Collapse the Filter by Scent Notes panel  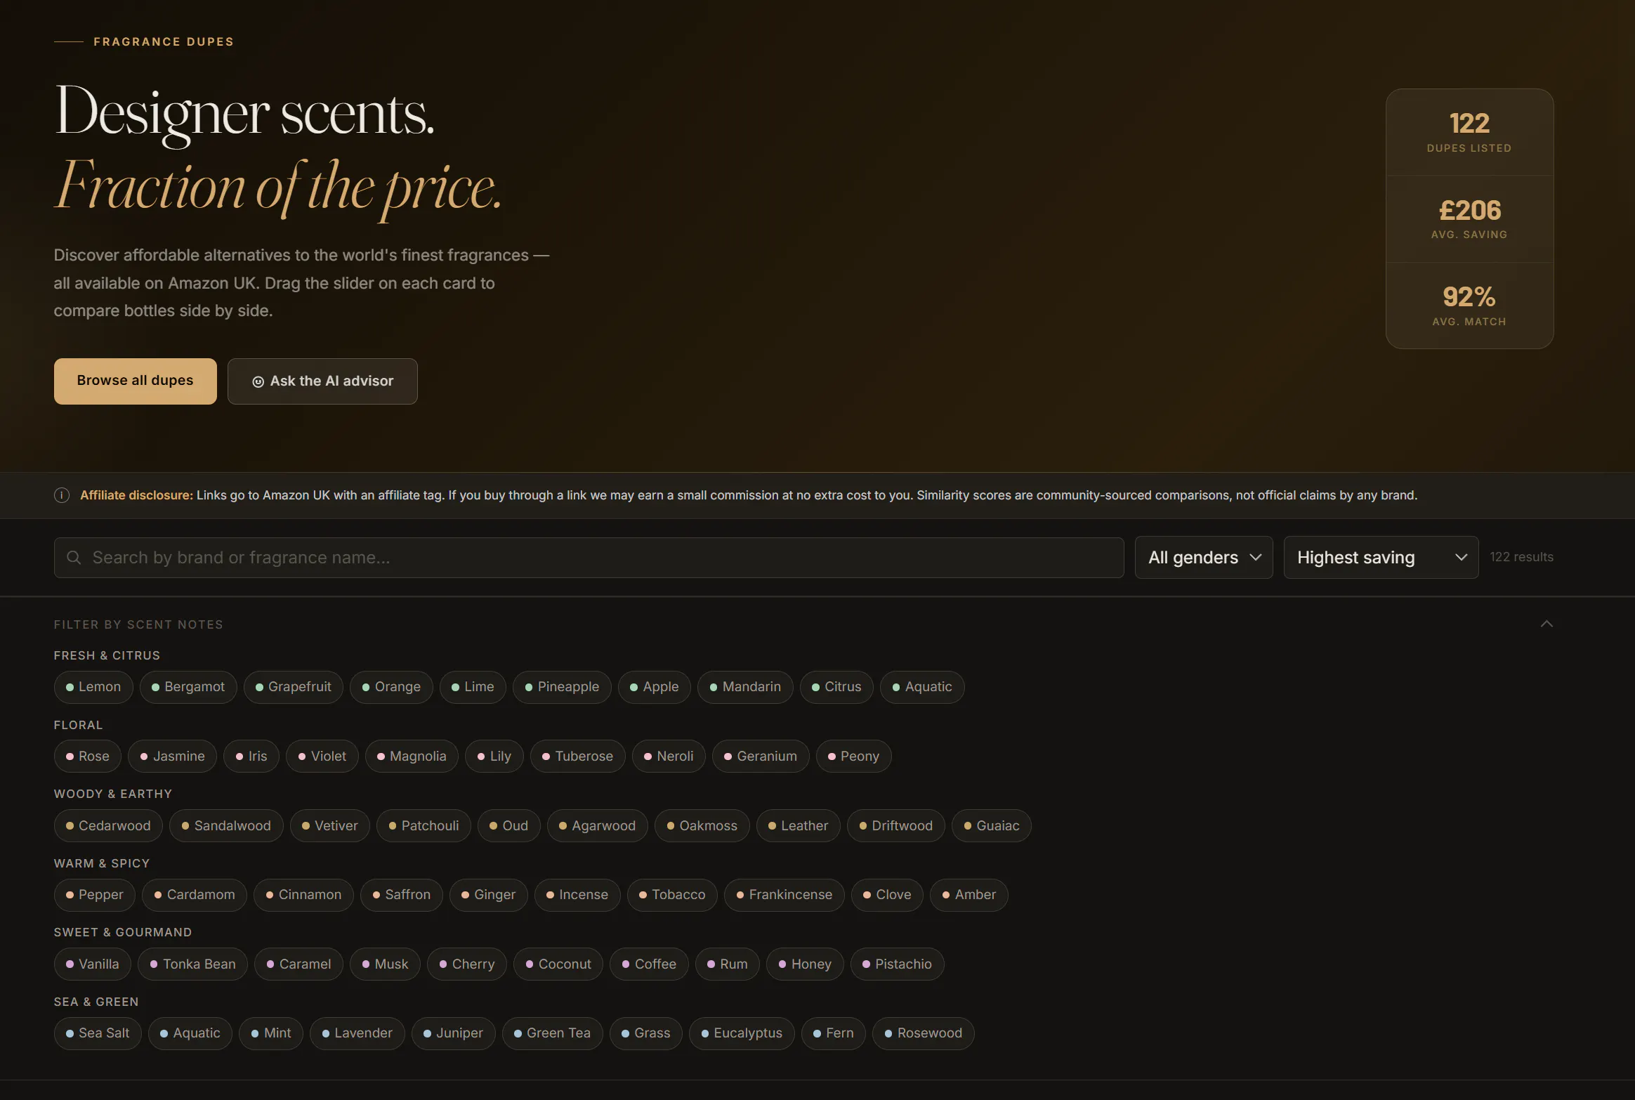[1547, 624]
